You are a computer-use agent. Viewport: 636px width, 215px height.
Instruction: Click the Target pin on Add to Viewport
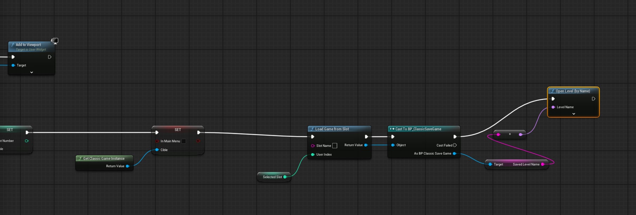[x=13, y=65]
